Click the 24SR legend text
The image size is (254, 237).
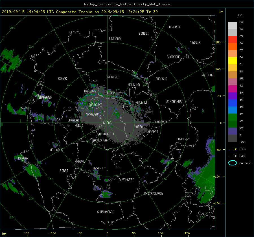[x=243, y=149]
